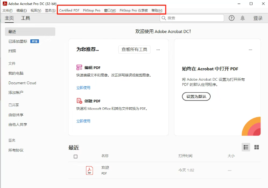
Task: Switch to grid thumbnail view icon
Action: coord(256,147)
